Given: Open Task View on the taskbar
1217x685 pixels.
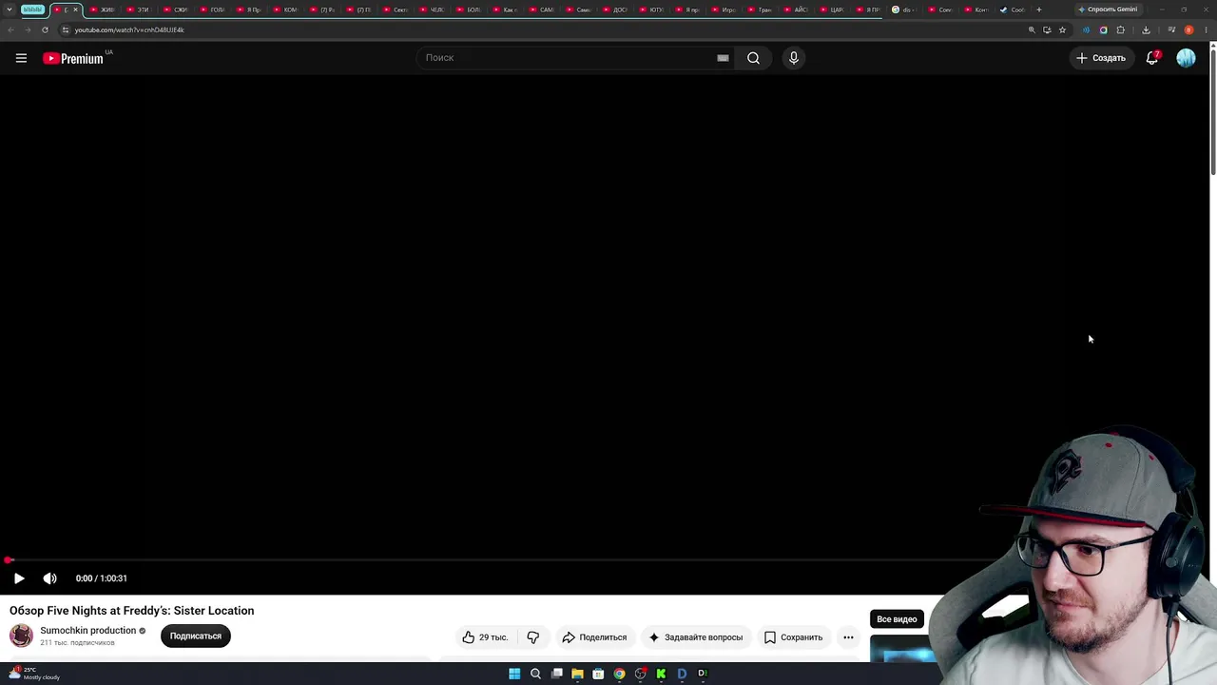Looking at the screenshot, I should [556, 674].
